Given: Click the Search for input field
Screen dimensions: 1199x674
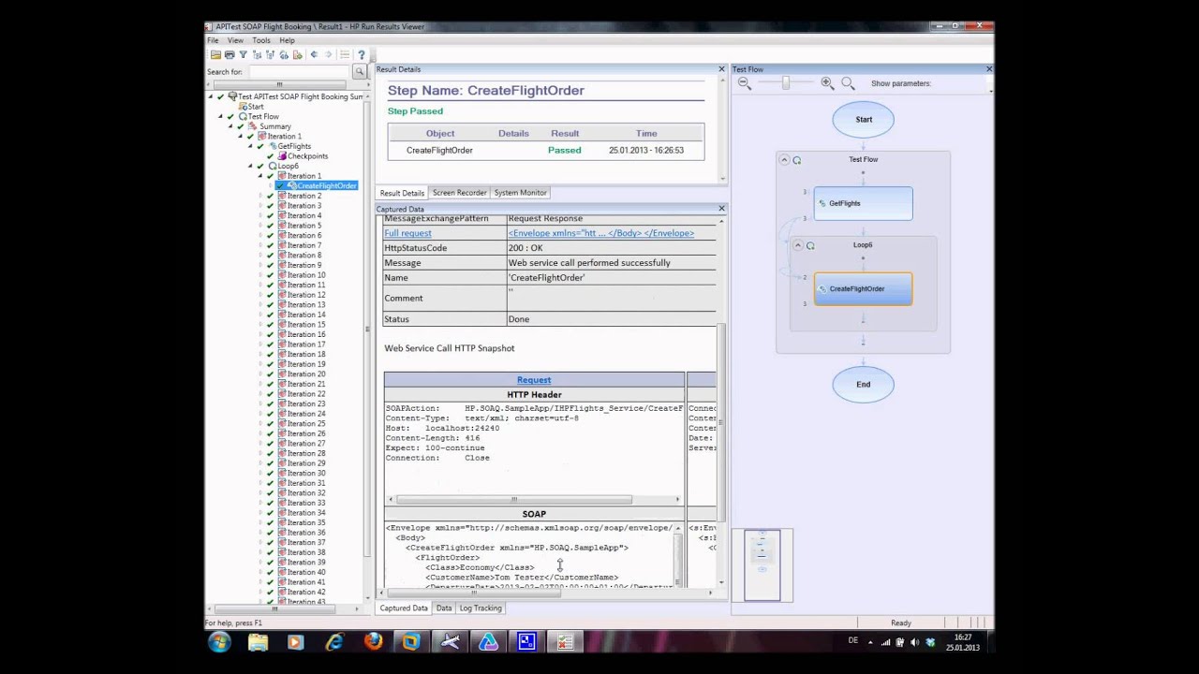Looking at the screenshot, I should click(x=300, y=71).
